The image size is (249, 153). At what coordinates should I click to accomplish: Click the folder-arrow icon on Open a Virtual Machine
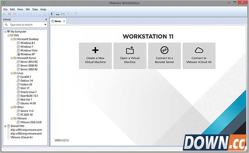130,50
